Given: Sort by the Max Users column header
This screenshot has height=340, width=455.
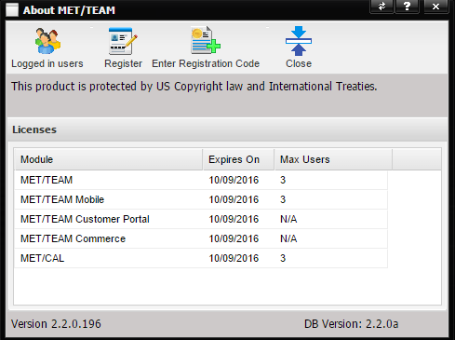Looking at the screenshot, I should [x=333, y=159].
